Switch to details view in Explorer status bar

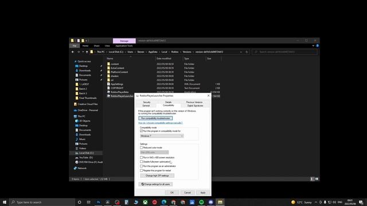[312, 179]
